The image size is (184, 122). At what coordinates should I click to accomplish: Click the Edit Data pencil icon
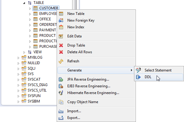[61, 36]
